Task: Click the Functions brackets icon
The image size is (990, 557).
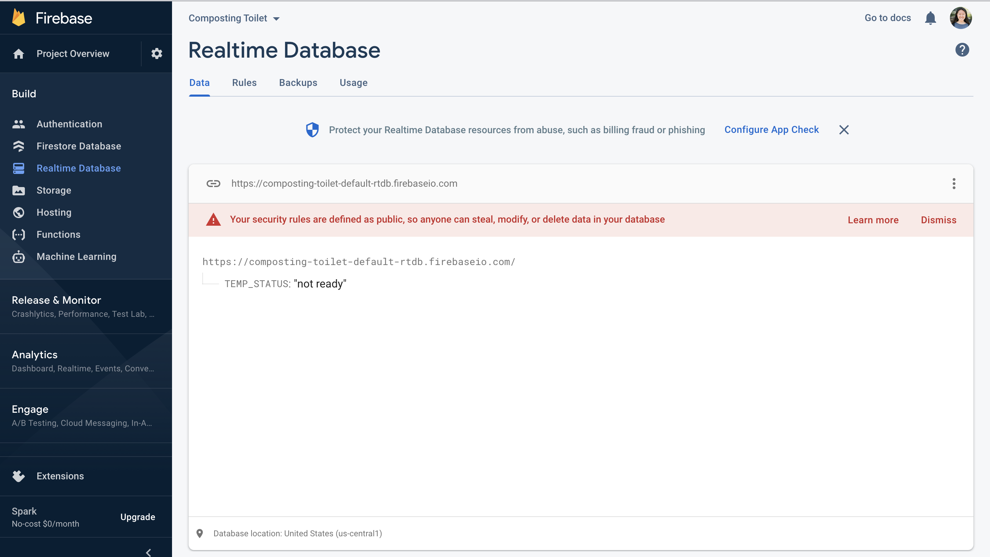Action: coord(18,235)
